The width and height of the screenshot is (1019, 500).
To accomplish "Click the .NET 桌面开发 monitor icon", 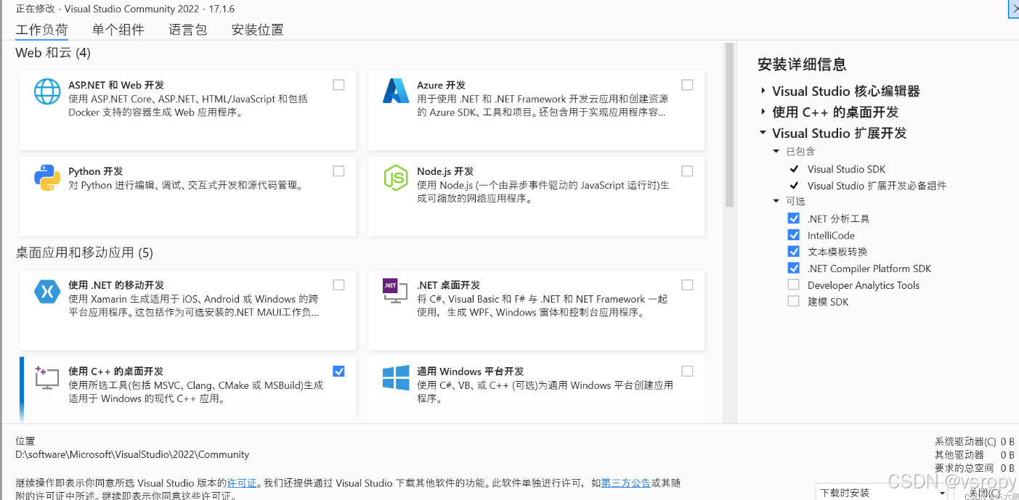I will 396,292.
